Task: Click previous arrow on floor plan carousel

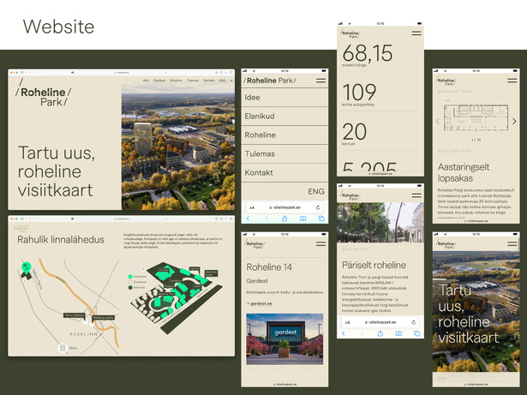Action: 439,122
